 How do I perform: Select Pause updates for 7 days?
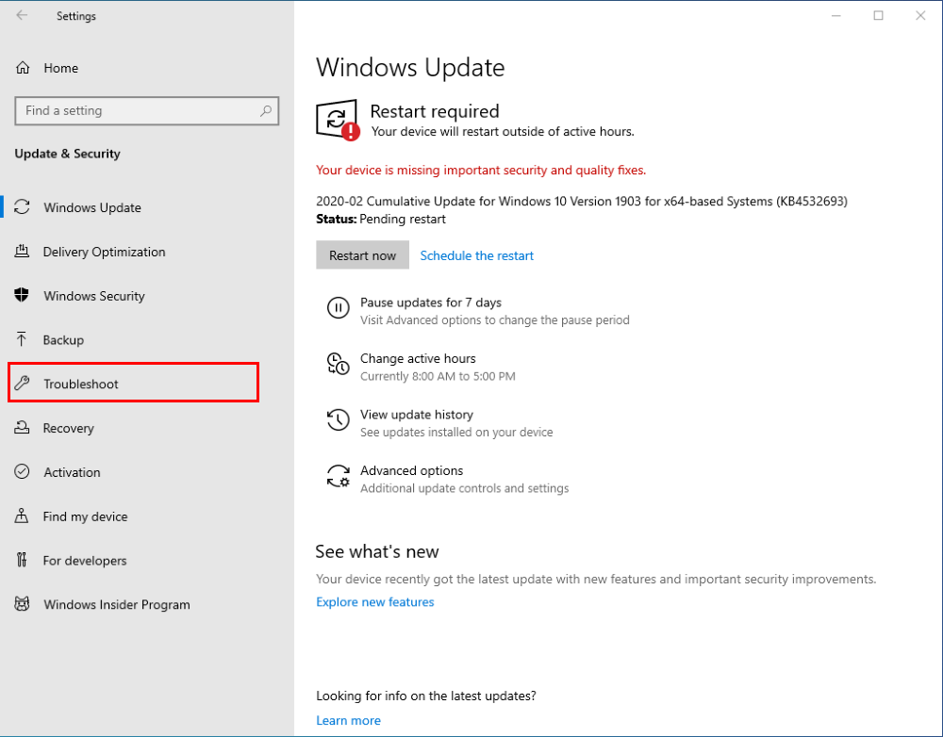pyautogui.click(x=431, y=303)
